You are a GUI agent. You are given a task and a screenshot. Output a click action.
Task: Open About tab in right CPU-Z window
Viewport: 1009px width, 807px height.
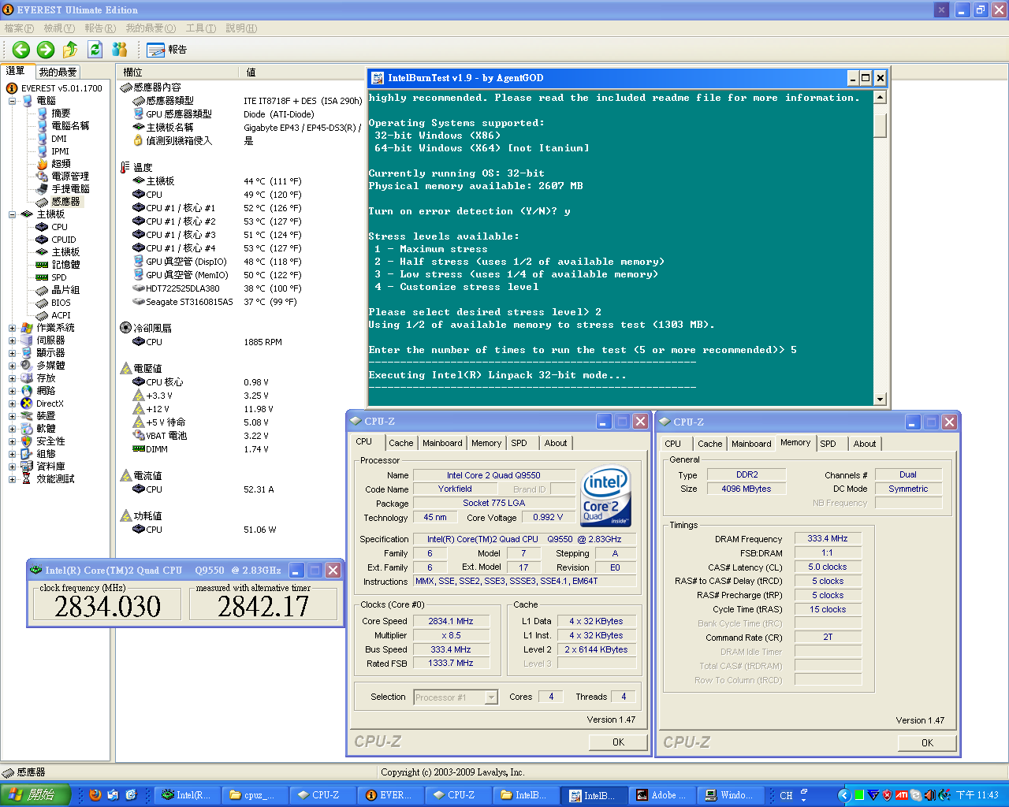tap(865, 444)
